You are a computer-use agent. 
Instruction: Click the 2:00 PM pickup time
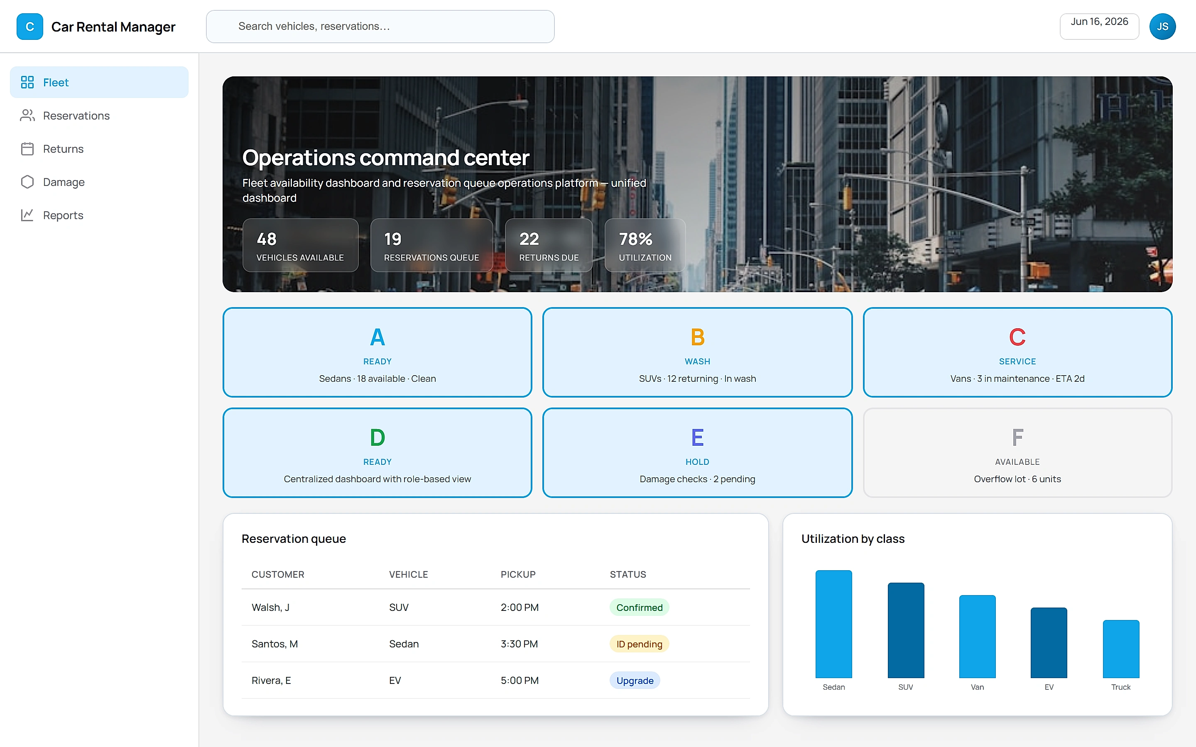point(520,607)
